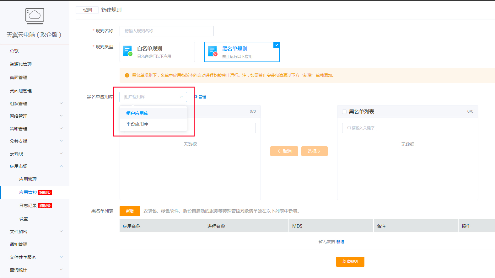The image size is (495, 278).
Task: Click the orange warning info icon
Action: [127, 75]
